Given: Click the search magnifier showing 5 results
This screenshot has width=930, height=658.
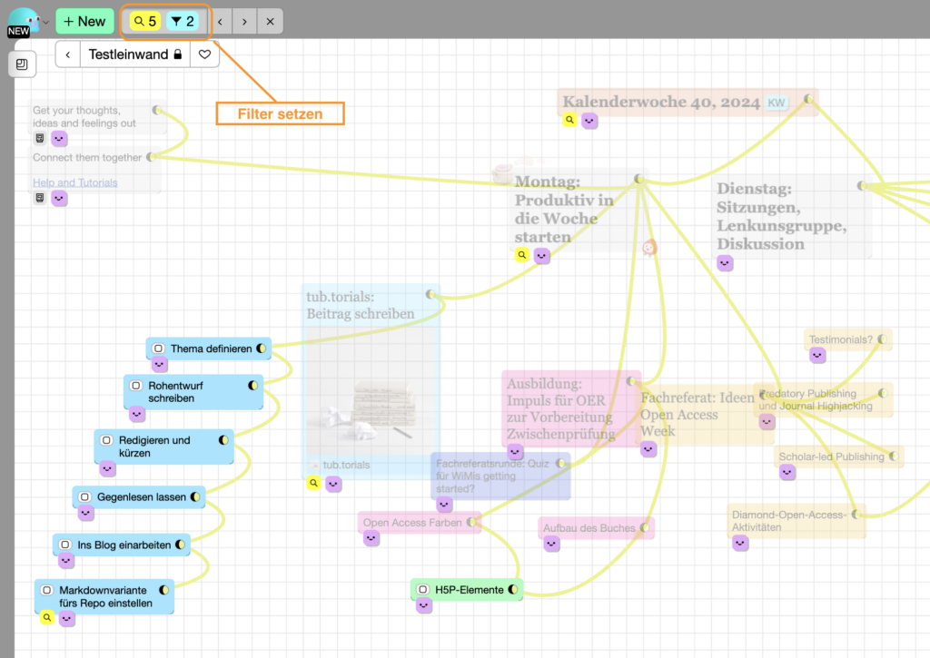Looking at the screenshot, I should 145,22.
